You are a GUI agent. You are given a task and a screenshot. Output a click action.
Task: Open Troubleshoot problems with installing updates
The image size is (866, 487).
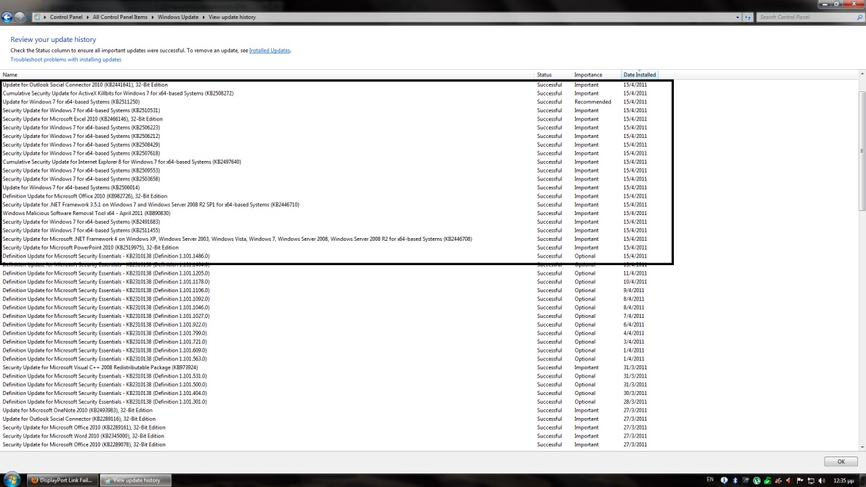tap(66, 60)
